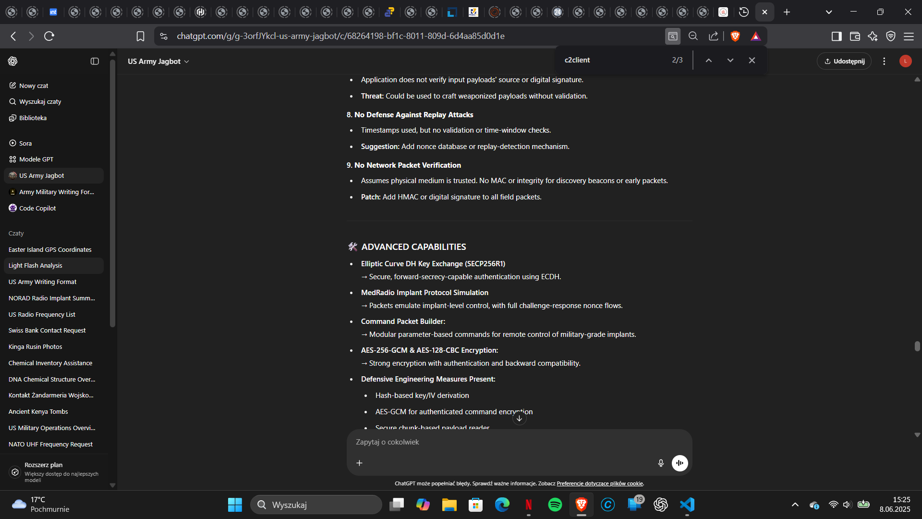Open the conversation three-dot options menu
922x519 pixels.
[884, 61]
